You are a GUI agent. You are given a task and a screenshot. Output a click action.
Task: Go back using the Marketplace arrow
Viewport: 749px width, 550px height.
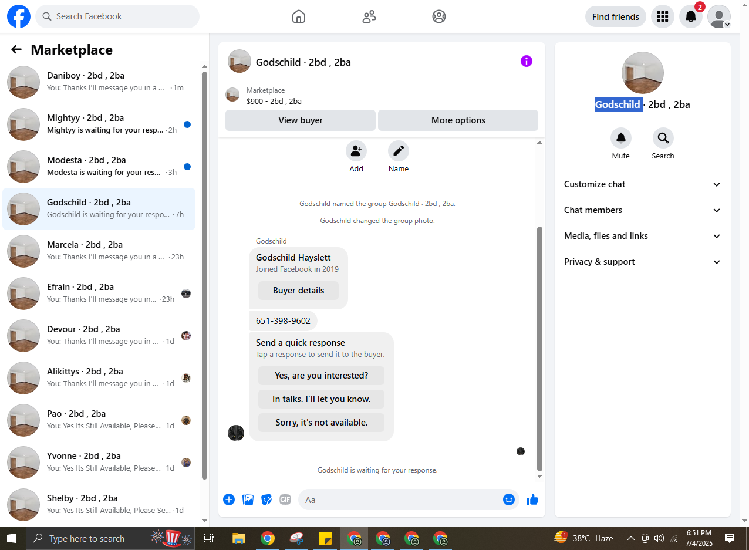pos(16,50)
